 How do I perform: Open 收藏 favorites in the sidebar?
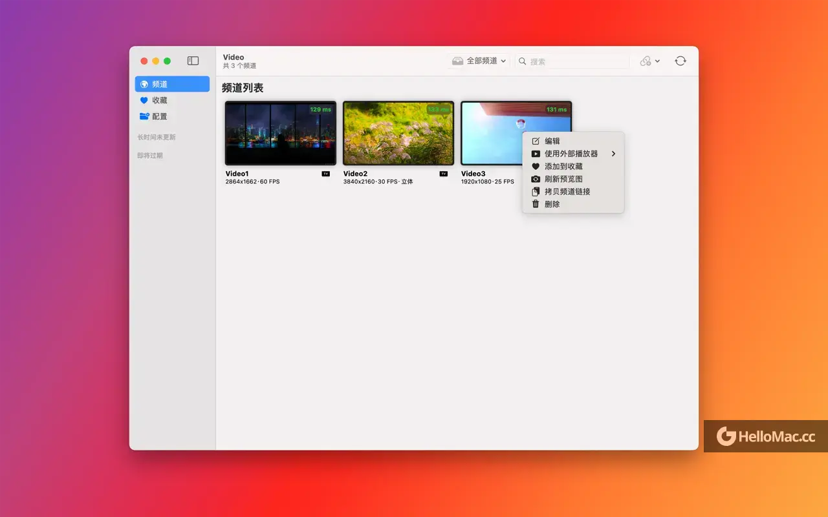(172, 100)
